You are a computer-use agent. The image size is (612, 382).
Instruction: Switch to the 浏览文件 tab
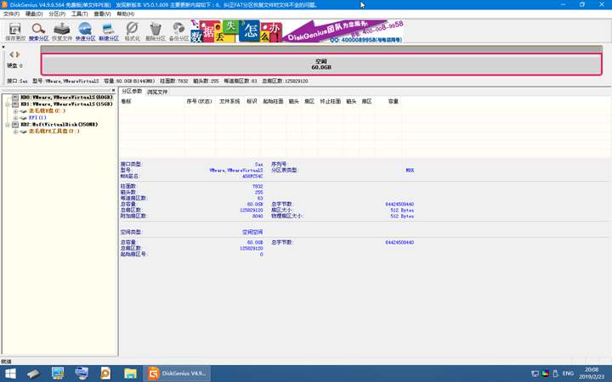pyautogui.click(x=157, y=92)
